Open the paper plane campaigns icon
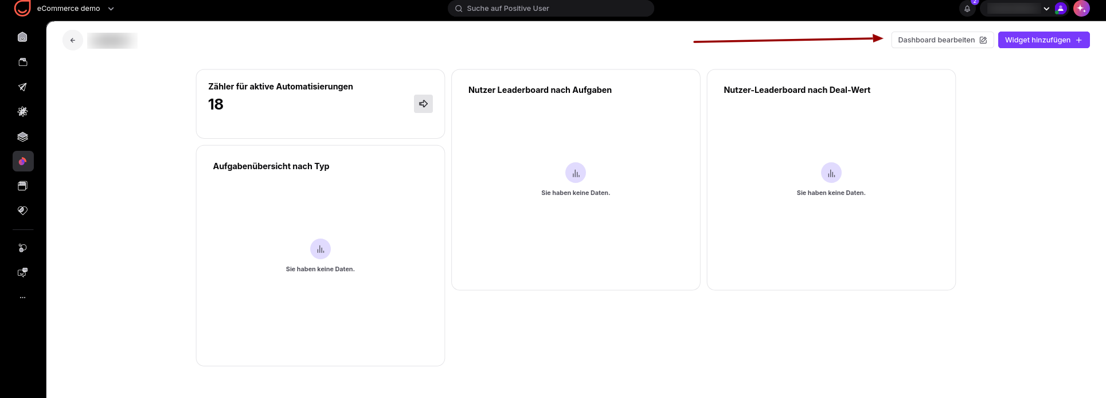Viewport: 1106px width, 398px height. 22,87
